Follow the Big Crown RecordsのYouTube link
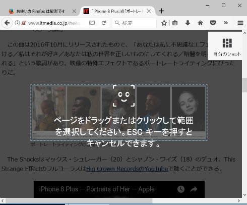Image resolution: width=247 pixels, height=205 pixels. 127,169
